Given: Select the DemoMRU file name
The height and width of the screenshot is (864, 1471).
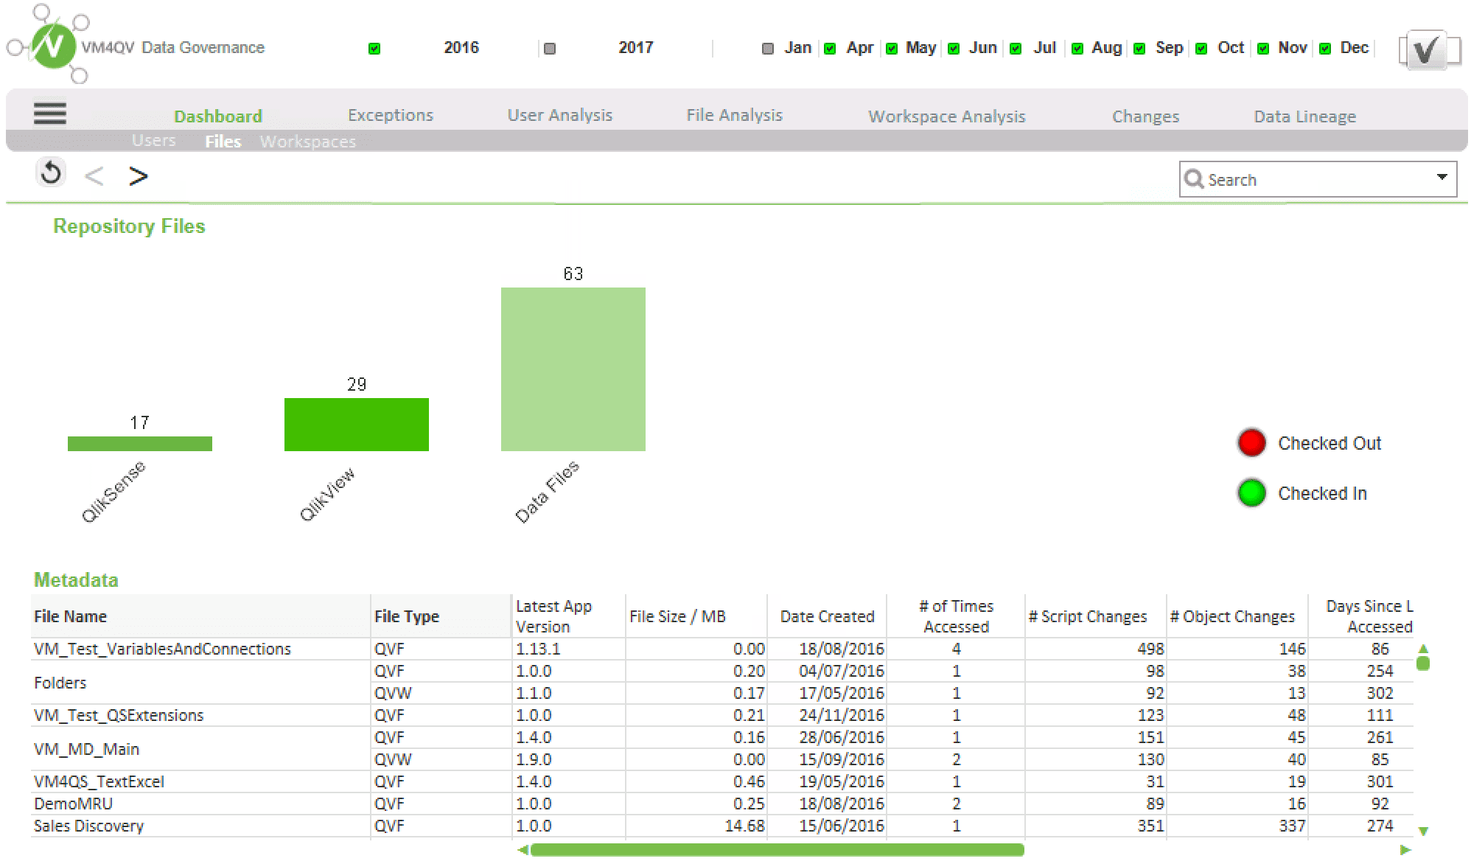Looking at the screenshot, I should click(74, 804).
